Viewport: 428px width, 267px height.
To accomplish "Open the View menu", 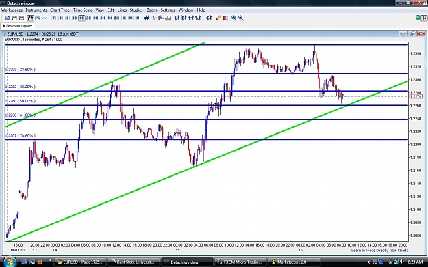I will click(x=99, y=10).
